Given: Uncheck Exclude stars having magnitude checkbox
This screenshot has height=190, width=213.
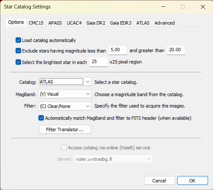Looking at the screenshot, I should pos(18,51).
